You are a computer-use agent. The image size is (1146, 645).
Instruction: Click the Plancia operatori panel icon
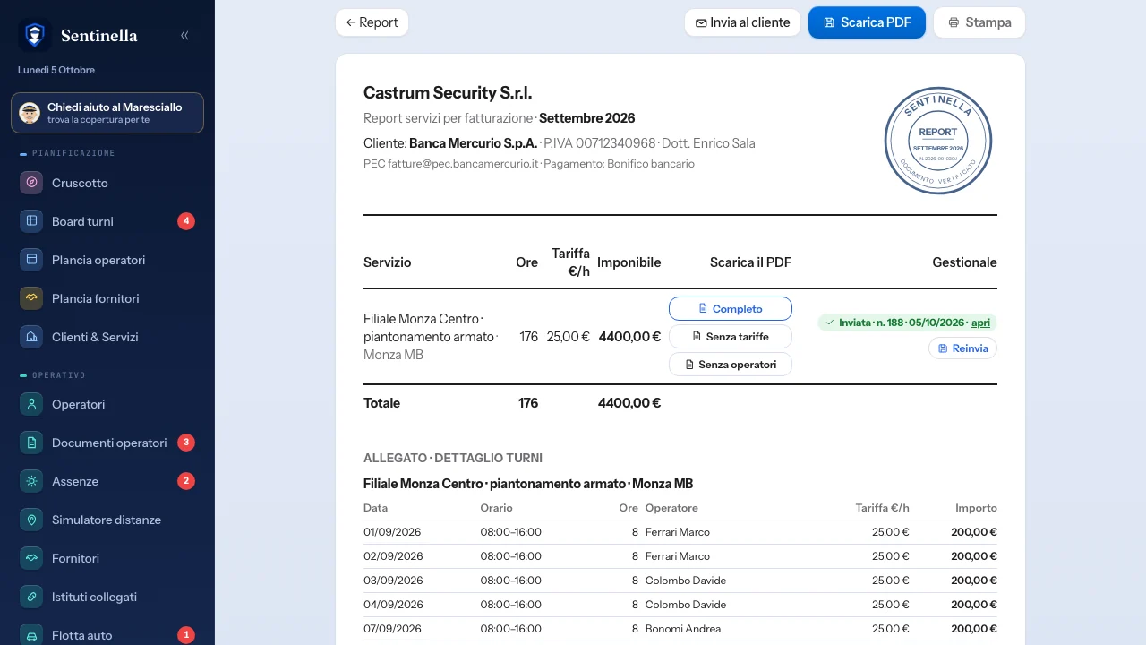31,260
